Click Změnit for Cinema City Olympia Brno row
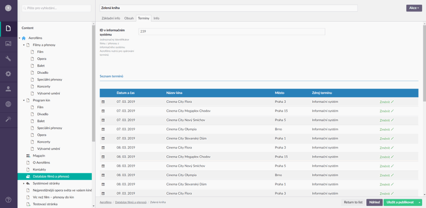426x208 pixels. click(x=386, y=129)
